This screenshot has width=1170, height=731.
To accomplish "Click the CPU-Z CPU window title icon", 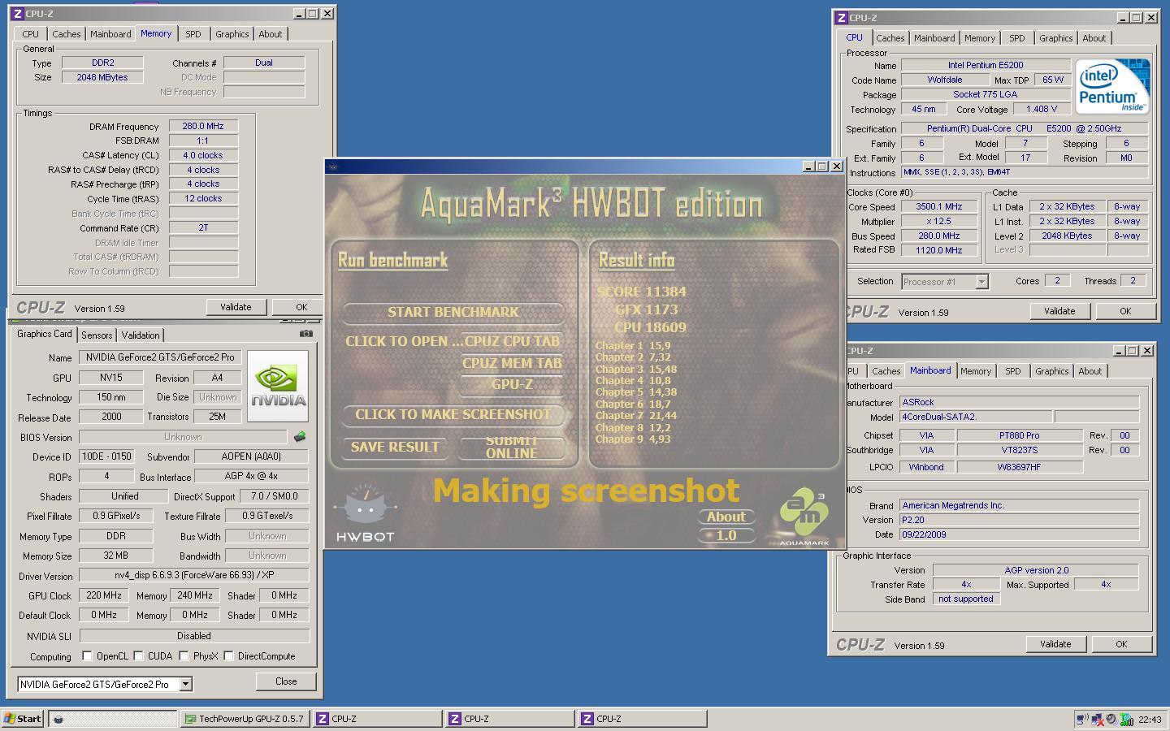I will click(x=842, y=18).
